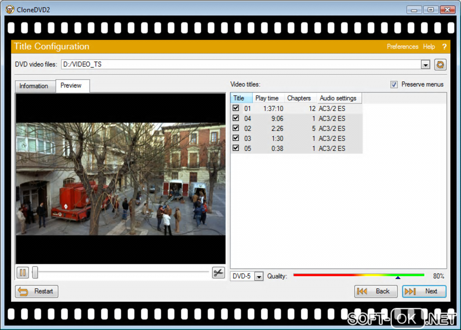This screenshot has height=330, width=461.
Task: Click the video preview frame
Action: [121, 178]
